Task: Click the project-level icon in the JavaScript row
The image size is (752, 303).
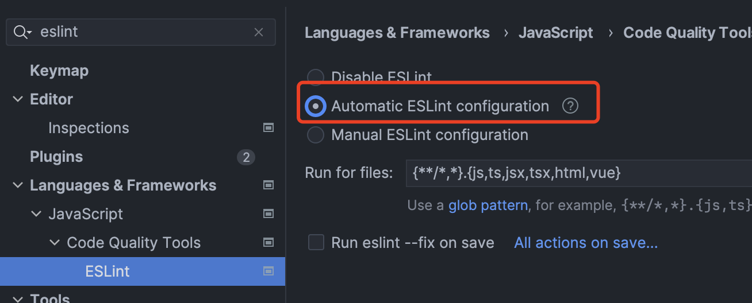Action: pyautogui.click(x=268, y=214)
